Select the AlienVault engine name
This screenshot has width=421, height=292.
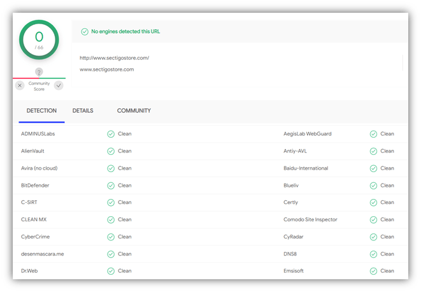(x=32, y=151)
